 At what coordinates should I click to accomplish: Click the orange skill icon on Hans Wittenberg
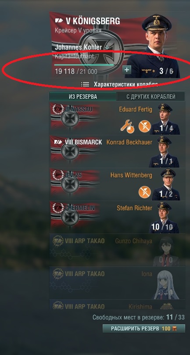click(145, 192)
